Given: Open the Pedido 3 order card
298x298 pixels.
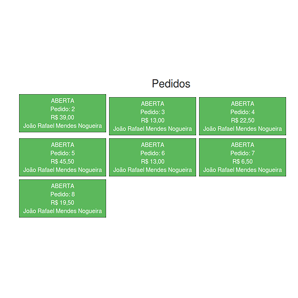Looking at the screenshot, I should tap(153, 116).
